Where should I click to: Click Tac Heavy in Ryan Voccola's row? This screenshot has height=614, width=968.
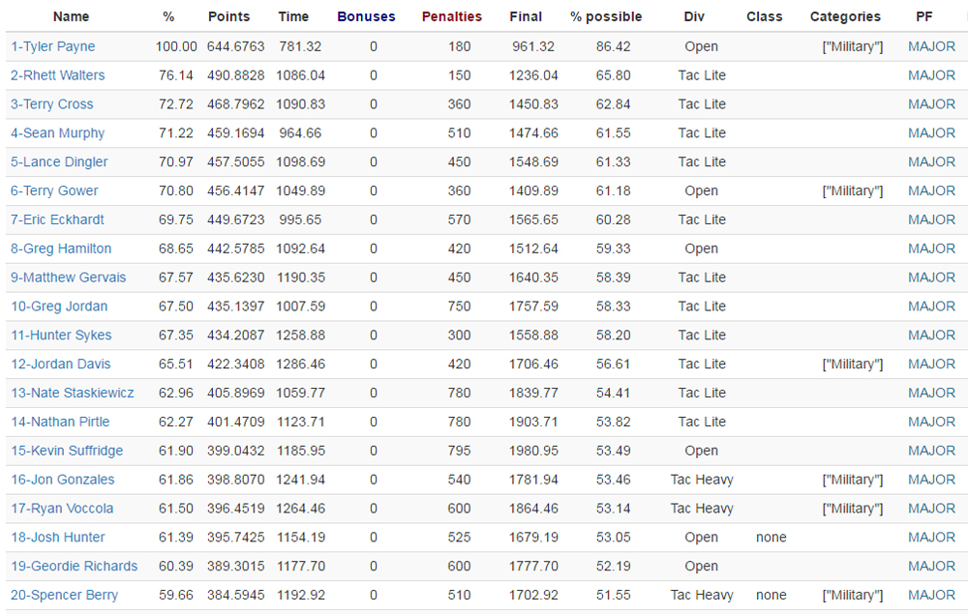tap(702, 510)
